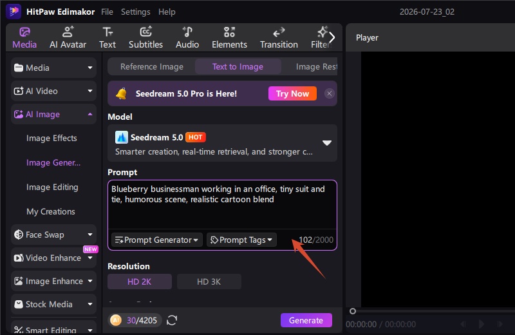Show more toolbar items with right chevron
Screen dimensions: 515x335
tap(332, 37)
